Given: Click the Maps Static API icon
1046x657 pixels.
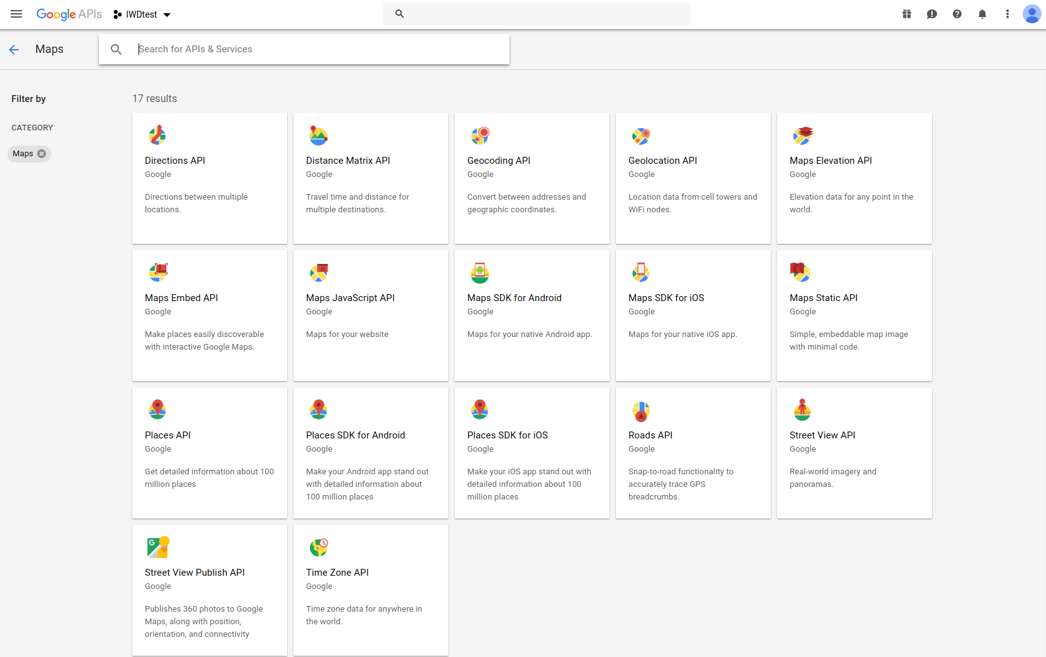Looking at the screenshot, I should 800,273.
